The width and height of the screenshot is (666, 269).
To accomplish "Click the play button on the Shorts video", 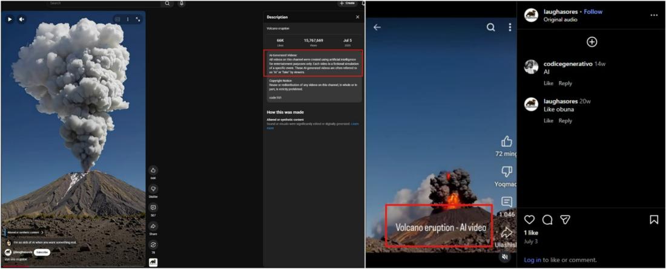I will (x=10, y=19).
